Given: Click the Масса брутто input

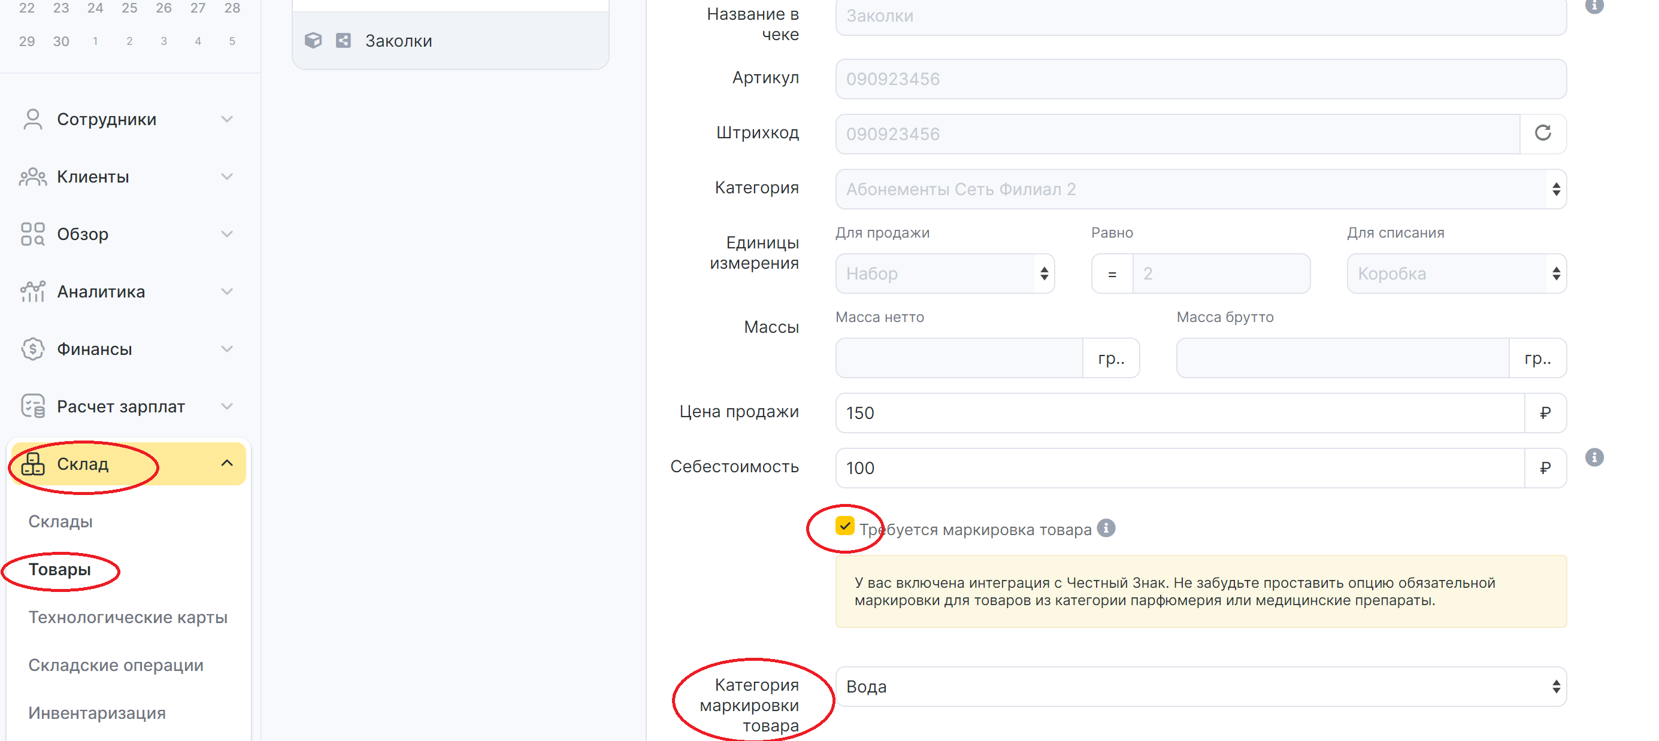Looking at the screenshot, I should click(1342, 358).
